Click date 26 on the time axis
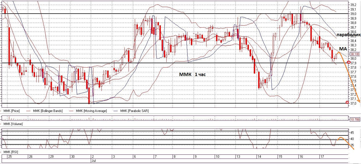The width and height of the screenshot is (361, 164). click(31, 157)
